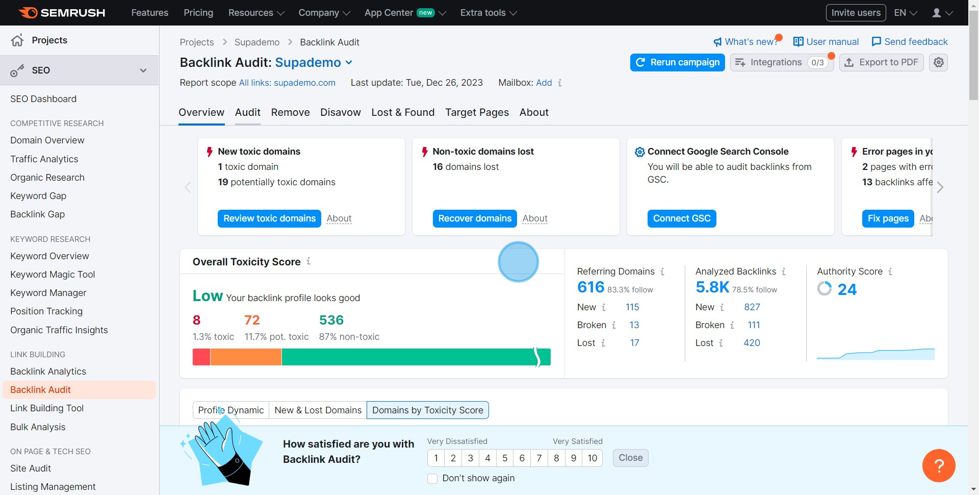Click the Connect Google Search Console gear icon
The width and height of the screenshot is (979, 495).
point(639,152)
